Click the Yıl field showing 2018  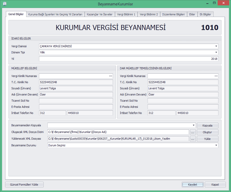(x=128, y=59)
